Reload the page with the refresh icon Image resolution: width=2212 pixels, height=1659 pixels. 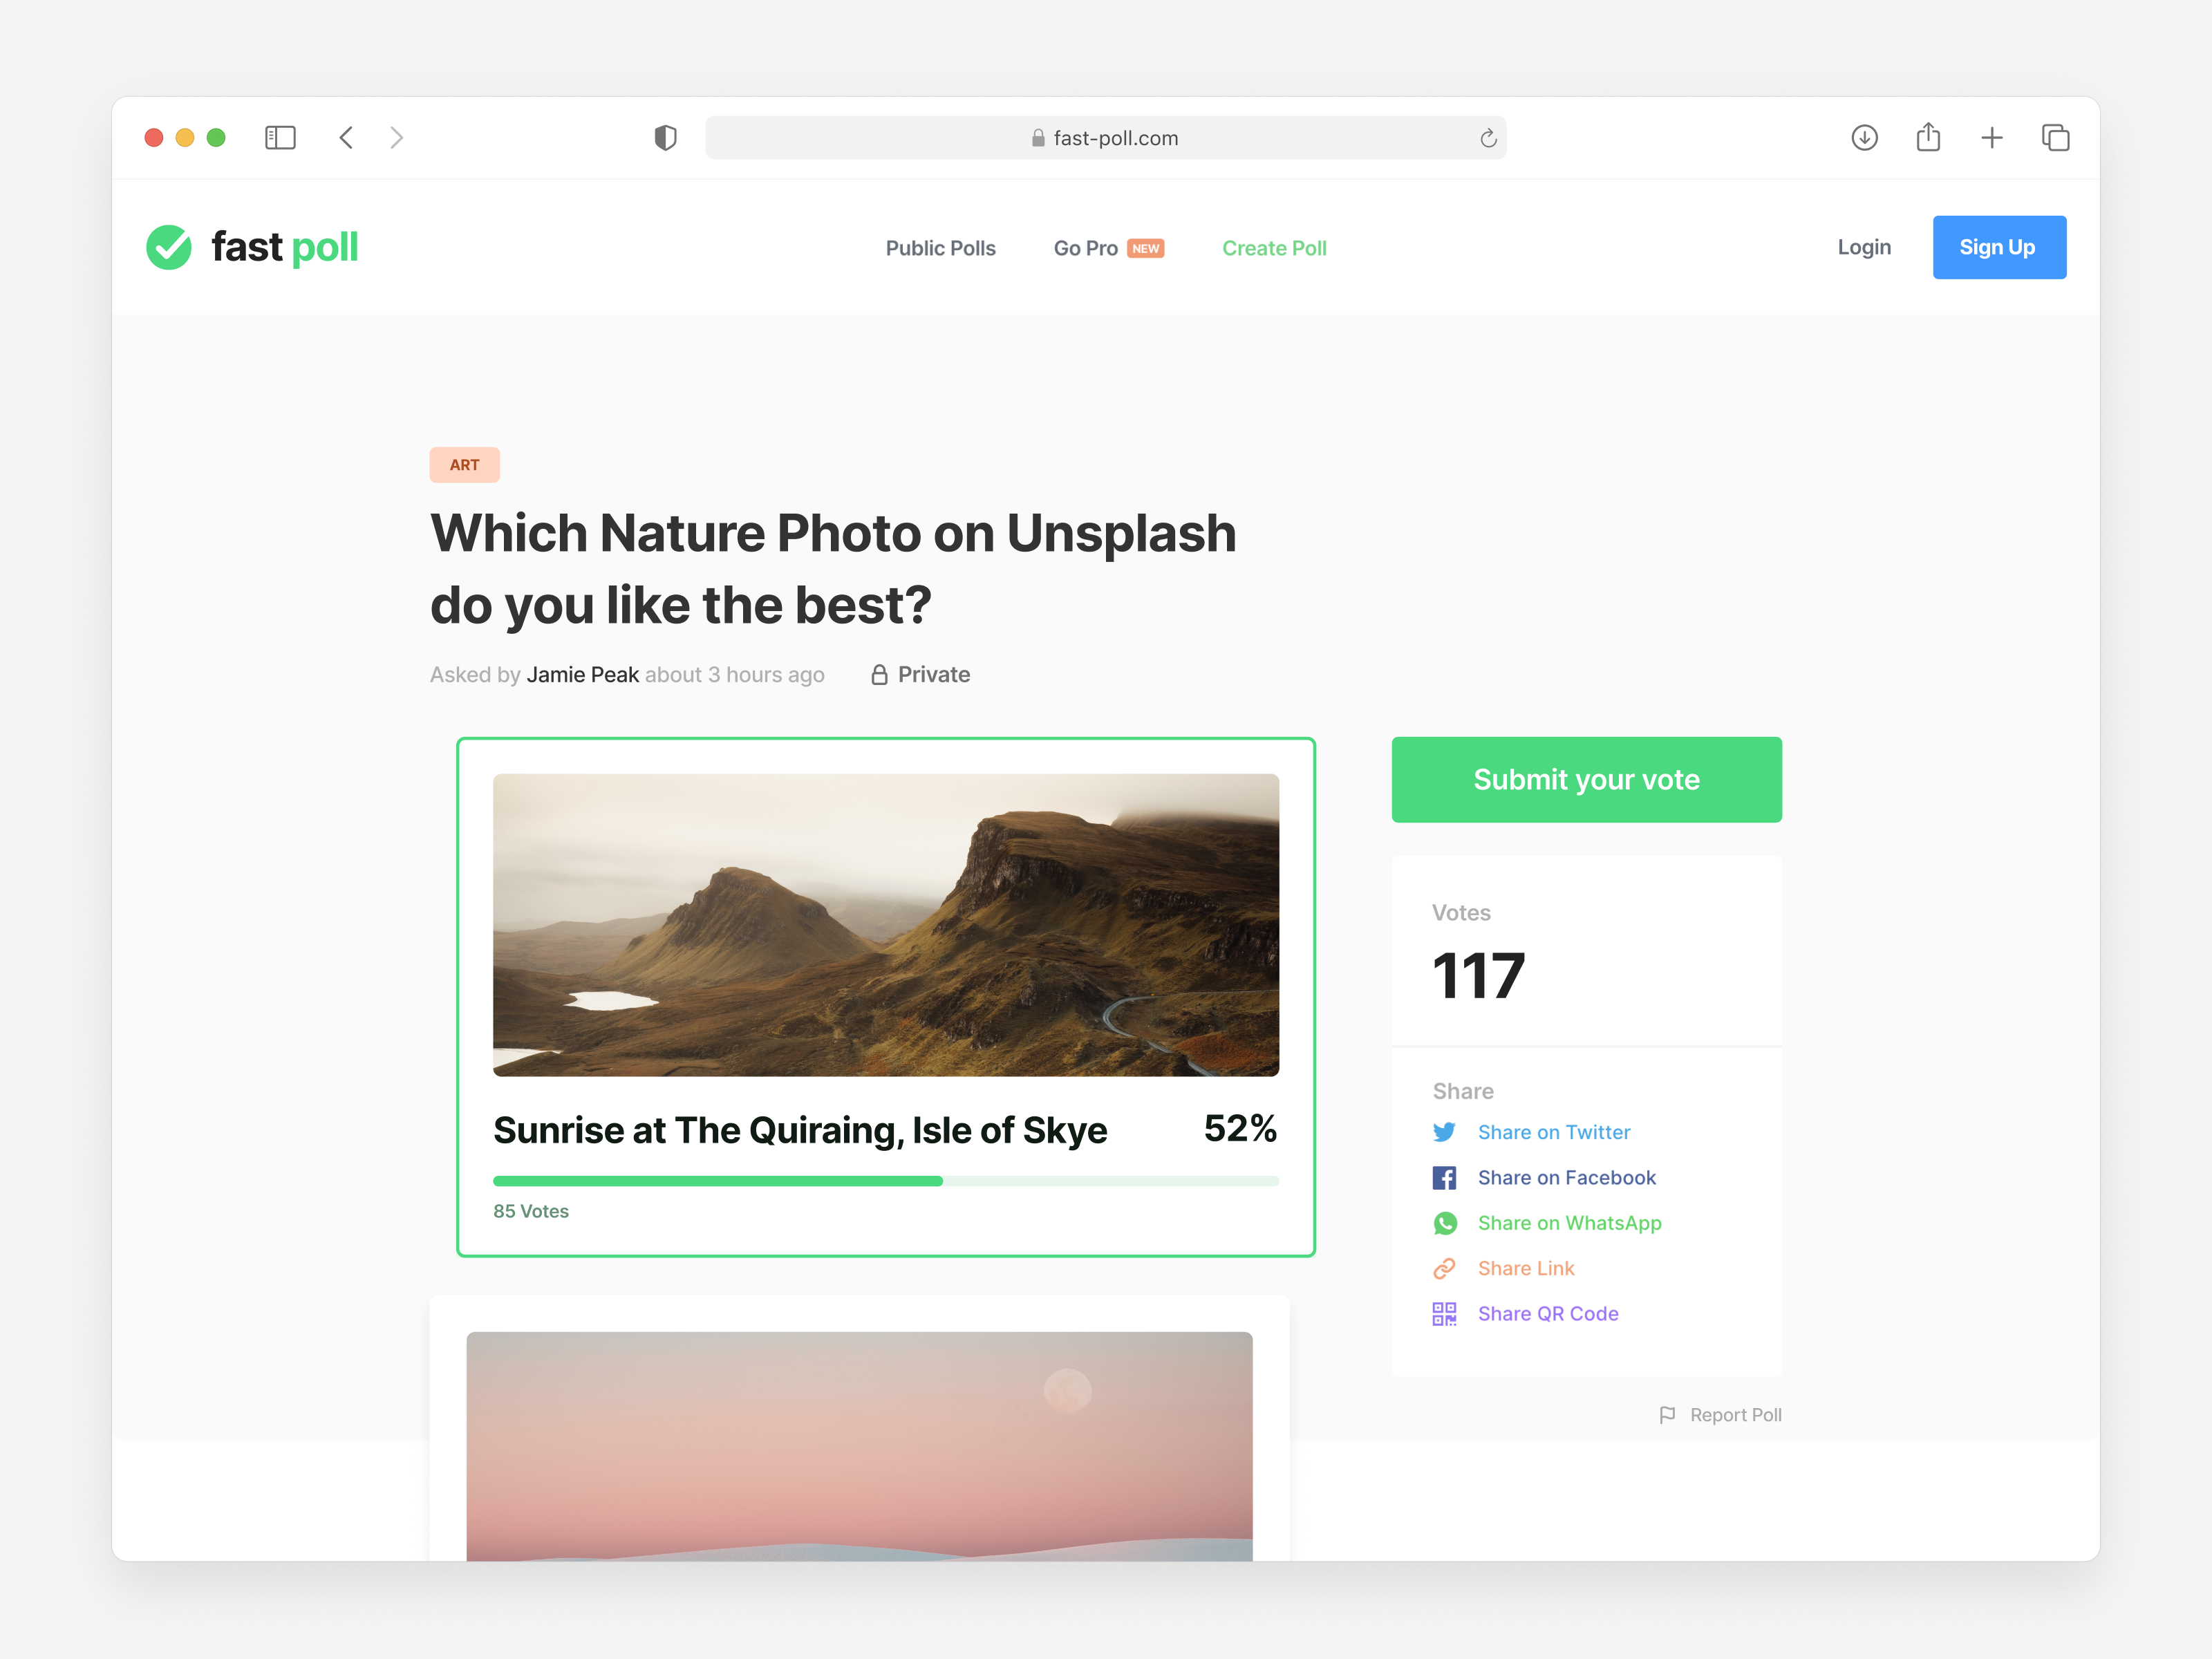(x=1488, y=138)
